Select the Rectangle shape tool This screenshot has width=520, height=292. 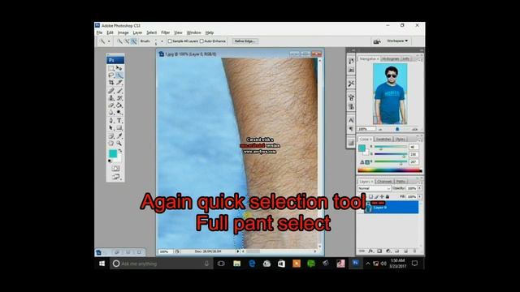coord(119,128)
